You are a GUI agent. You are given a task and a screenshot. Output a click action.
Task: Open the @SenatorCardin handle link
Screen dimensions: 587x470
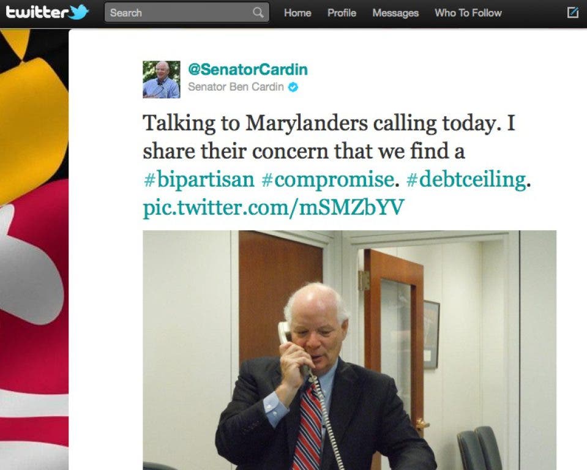248,69
